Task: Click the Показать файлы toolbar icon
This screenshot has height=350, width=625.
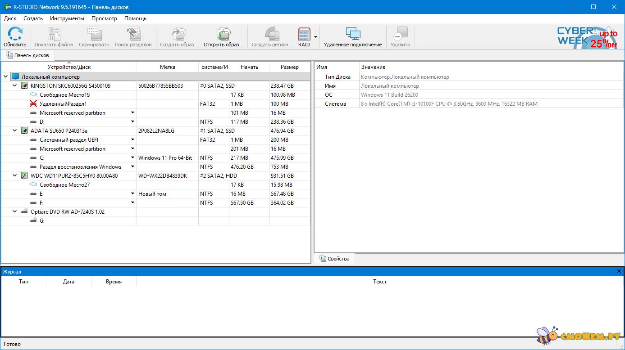Action: point(54,36)
